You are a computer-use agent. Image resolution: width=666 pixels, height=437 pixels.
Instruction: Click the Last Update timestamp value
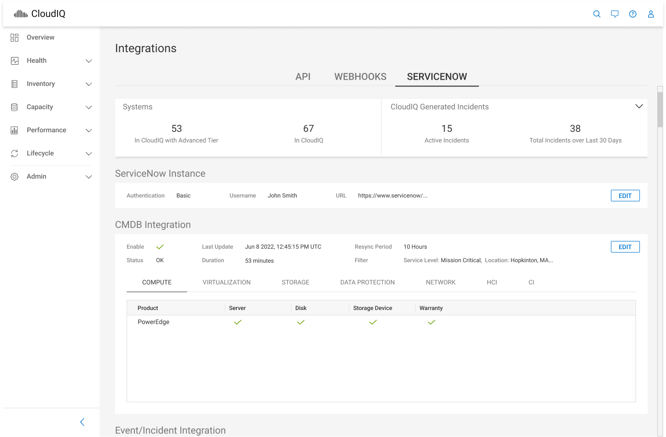[283, 247]
